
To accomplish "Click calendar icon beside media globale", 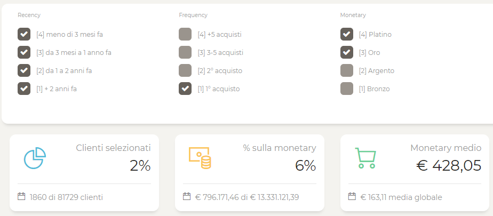I will 352,196.
